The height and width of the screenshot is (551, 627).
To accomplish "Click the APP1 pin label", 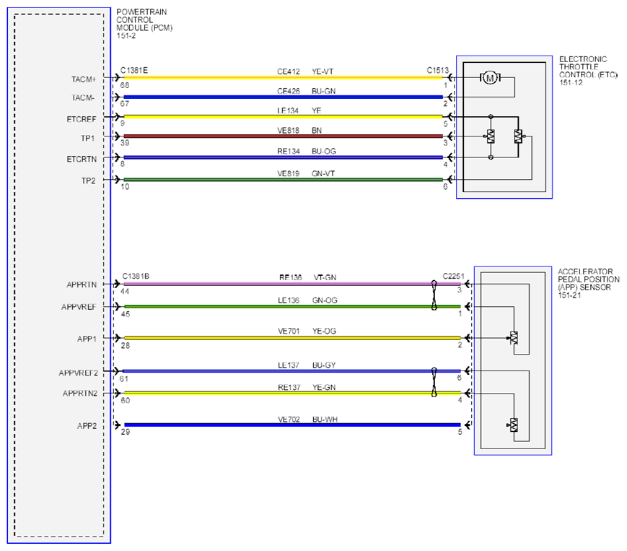I will click(87, 339).
